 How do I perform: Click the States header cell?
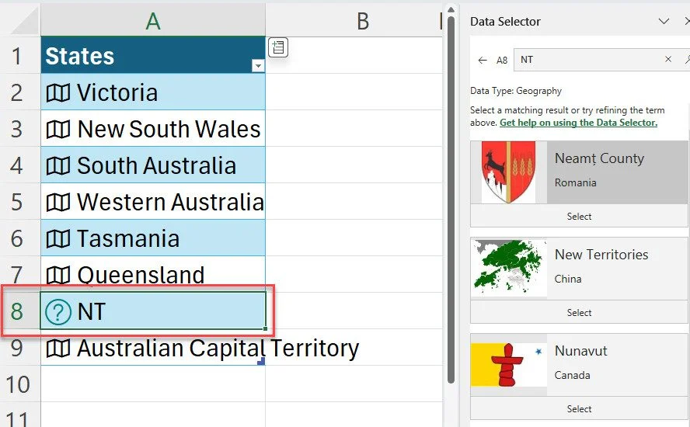coord(153,55)
